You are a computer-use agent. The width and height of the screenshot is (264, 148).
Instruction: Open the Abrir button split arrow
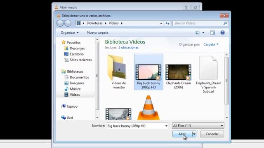click(194, 134)
